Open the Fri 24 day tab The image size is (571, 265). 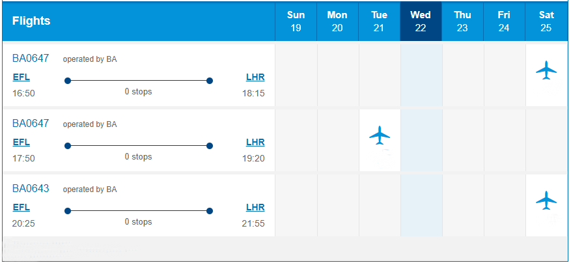point(504,21)
